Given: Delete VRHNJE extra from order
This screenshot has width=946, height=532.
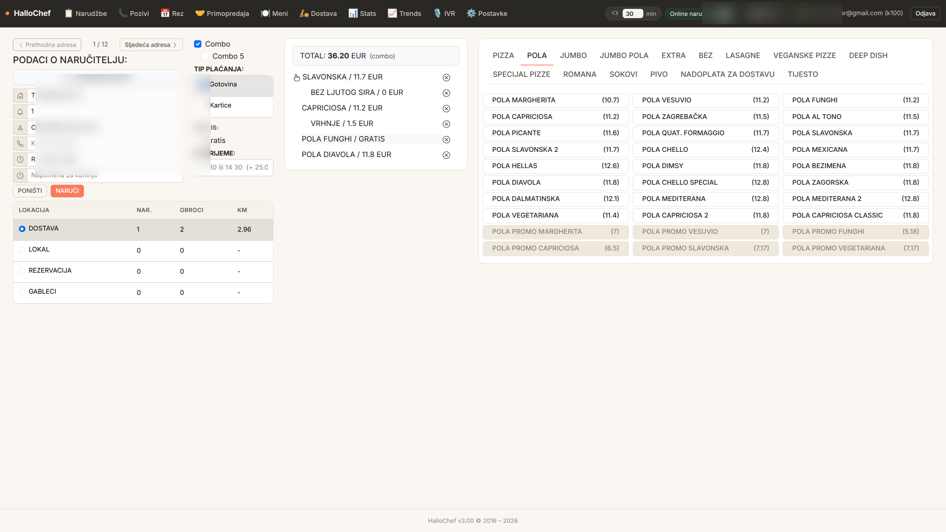Looking at the screenshot, I should pos(446,124).
